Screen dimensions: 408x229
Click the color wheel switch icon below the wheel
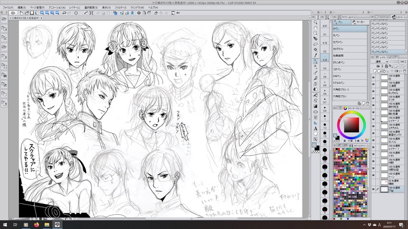[367, 140]
